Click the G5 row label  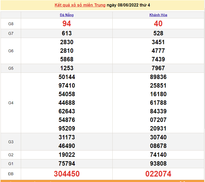tap(11, 68)
